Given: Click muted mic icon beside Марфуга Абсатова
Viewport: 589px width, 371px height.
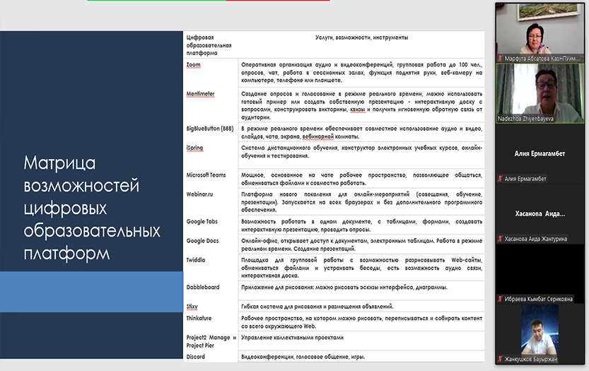Looking at the screenshot, I should 500,59.
